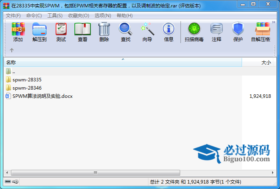The width and height of the screenshot is (280, 189).
Task: Click the status bar total summary text
Action: (195, 182)
